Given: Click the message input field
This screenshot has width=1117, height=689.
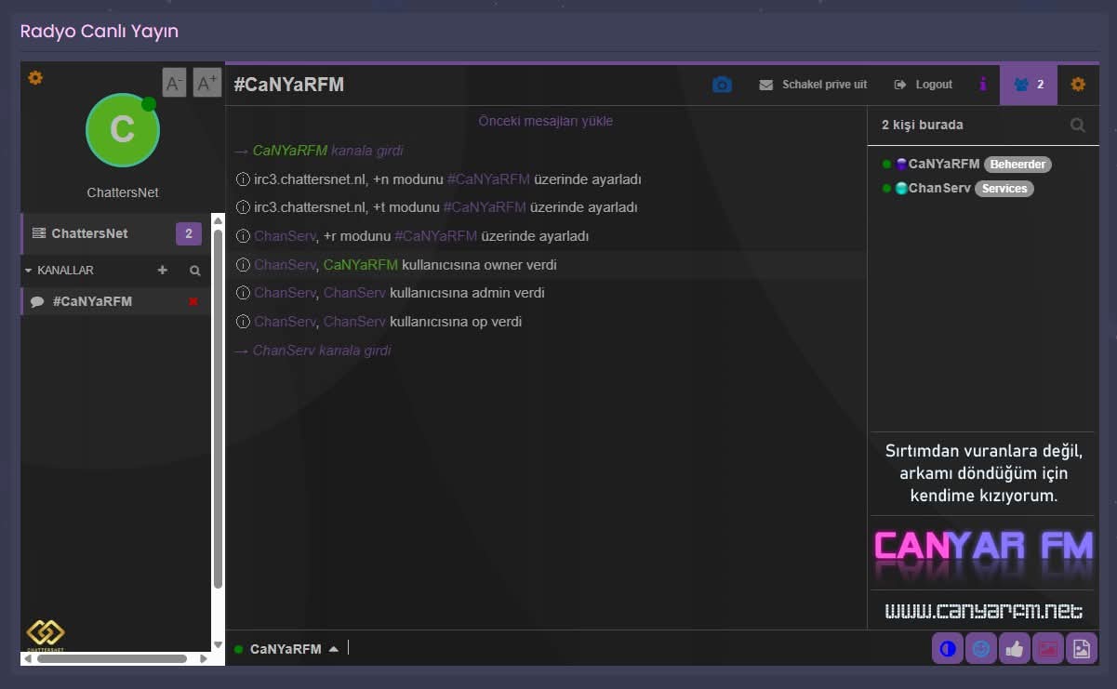Looking at the screenshot, I should pyautogui.click(x=637, y=649).
